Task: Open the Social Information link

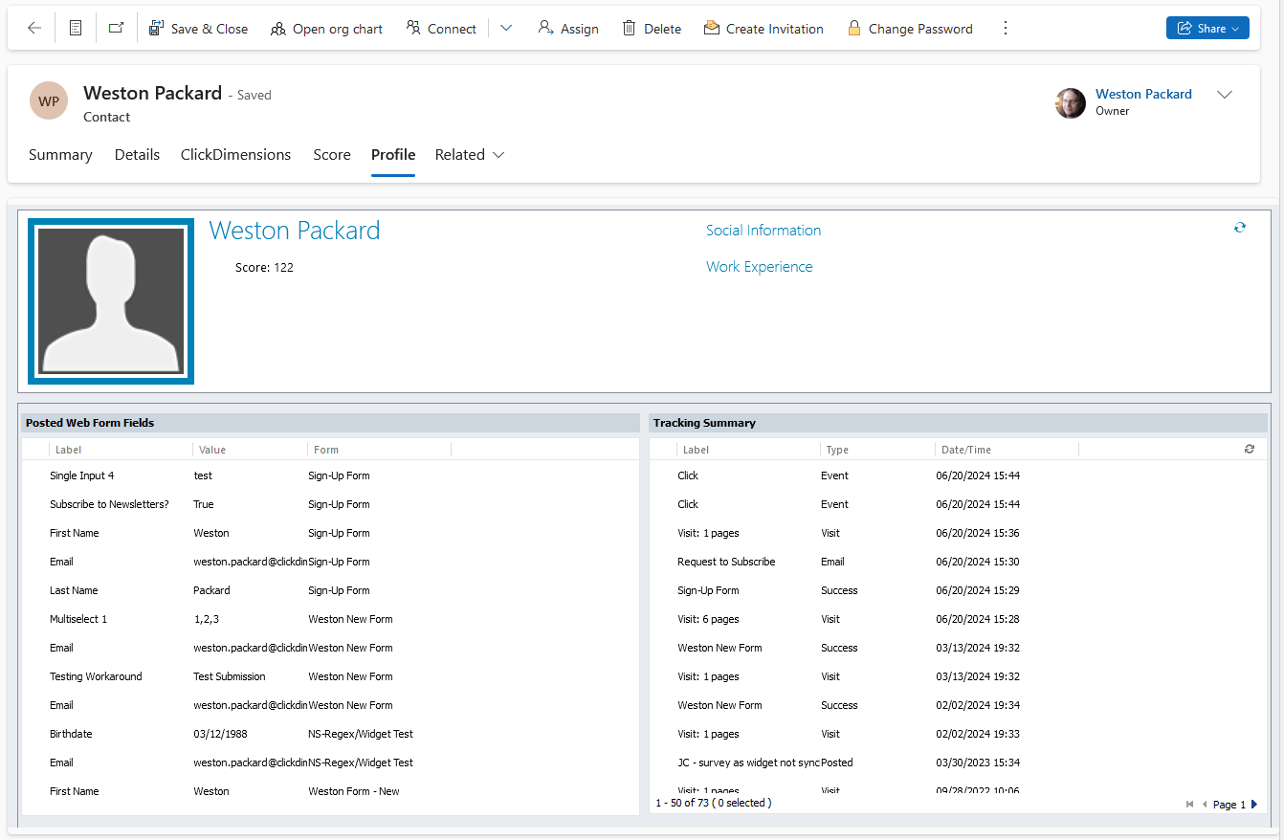Action: tap(763, 230)
